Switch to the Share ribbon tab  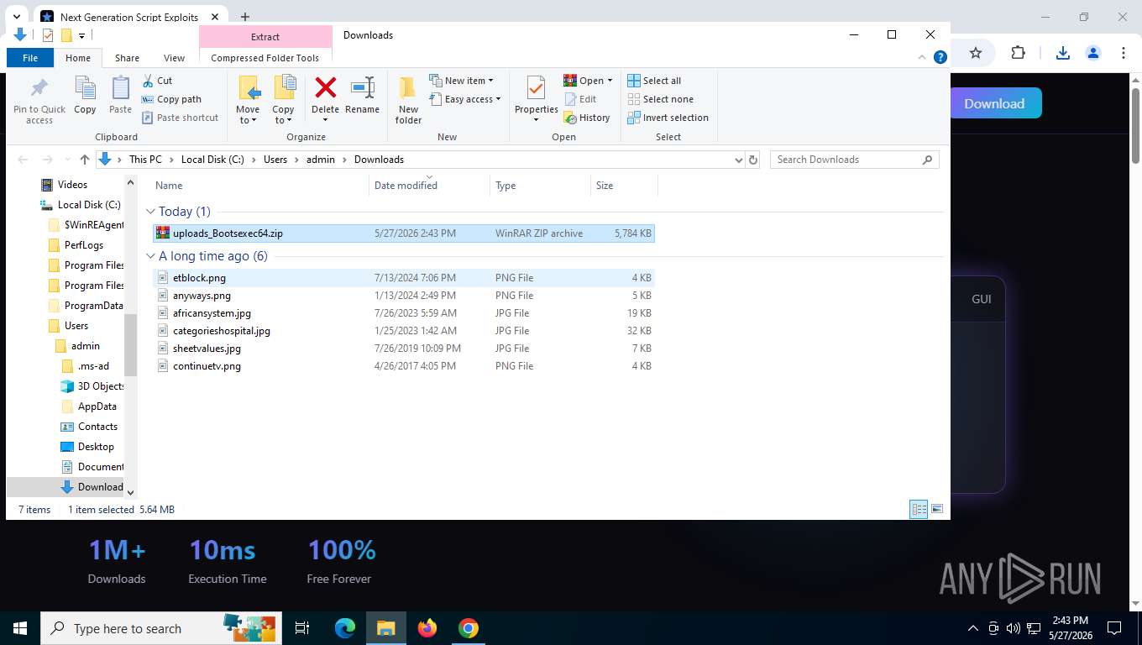pos(127,58)
